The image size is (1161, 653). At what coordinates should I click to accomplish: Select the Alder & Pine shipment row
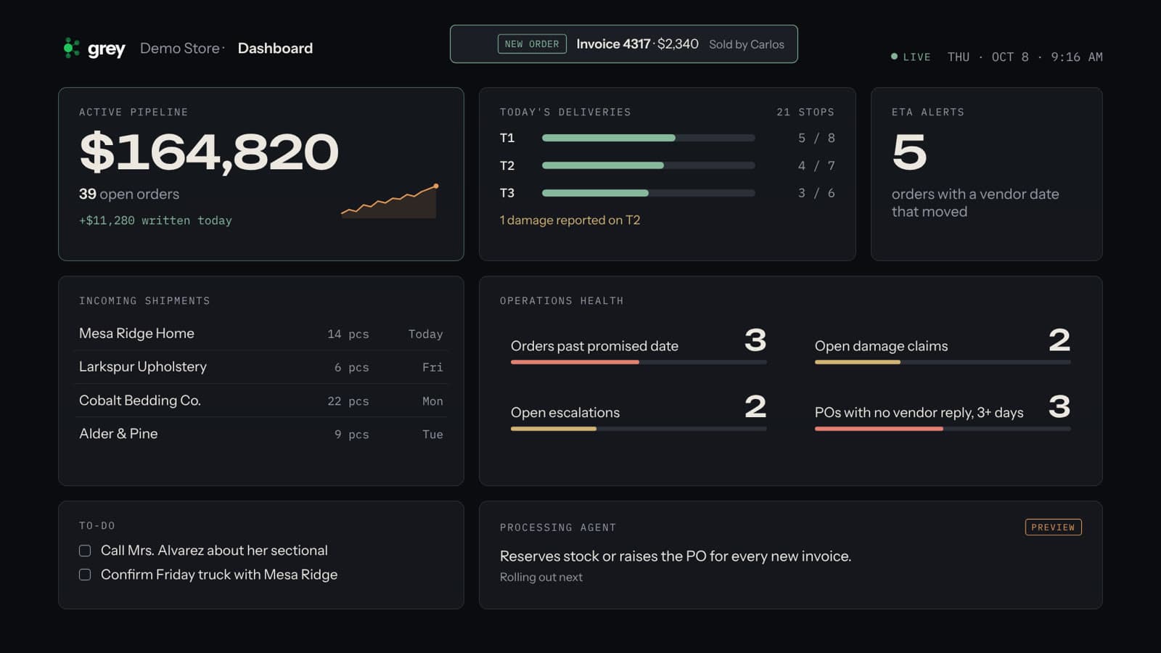261,434
